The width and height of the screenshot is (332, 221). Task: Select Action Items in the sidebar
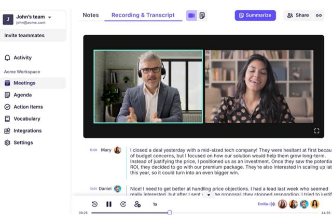[28, 107]
